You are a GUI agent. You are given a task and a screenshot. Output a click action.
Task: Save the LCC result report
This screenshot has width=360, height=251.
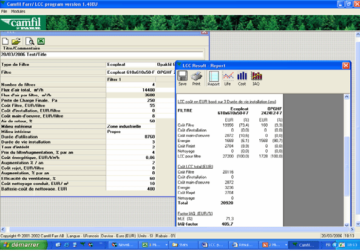pyautogui.click(x=183, y=78)
